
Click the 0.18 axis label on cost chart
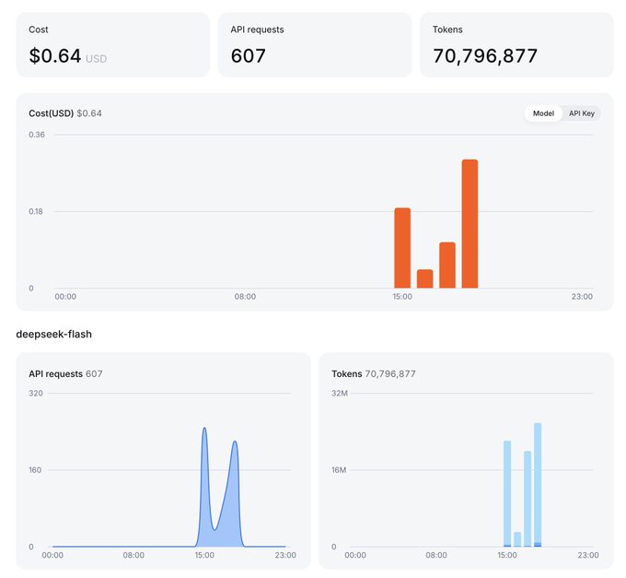[x=36, y=211]
